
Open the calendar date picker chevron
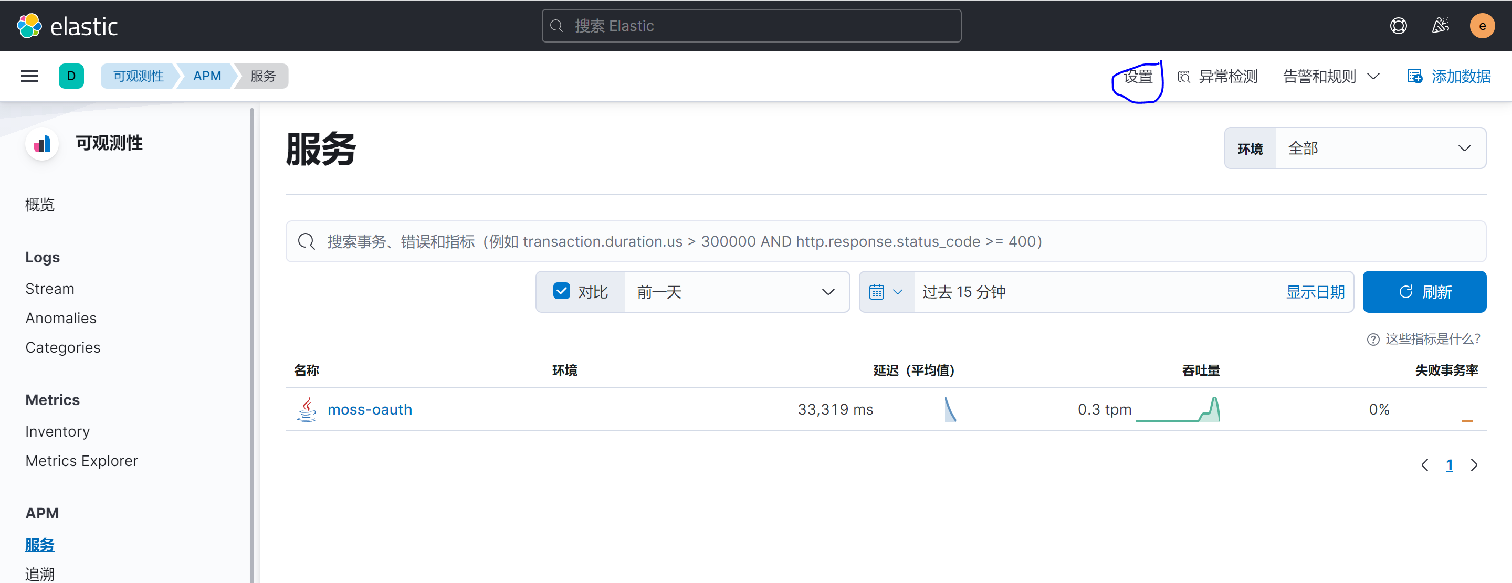pyautogui.click(x=897, y=292)
